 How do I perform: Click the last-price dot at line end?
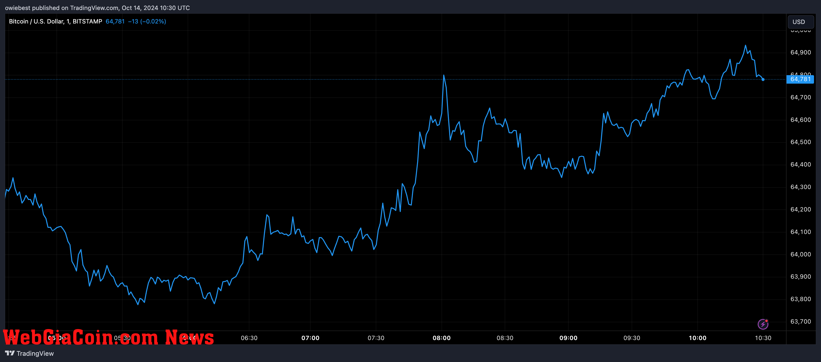pos(763,79)
